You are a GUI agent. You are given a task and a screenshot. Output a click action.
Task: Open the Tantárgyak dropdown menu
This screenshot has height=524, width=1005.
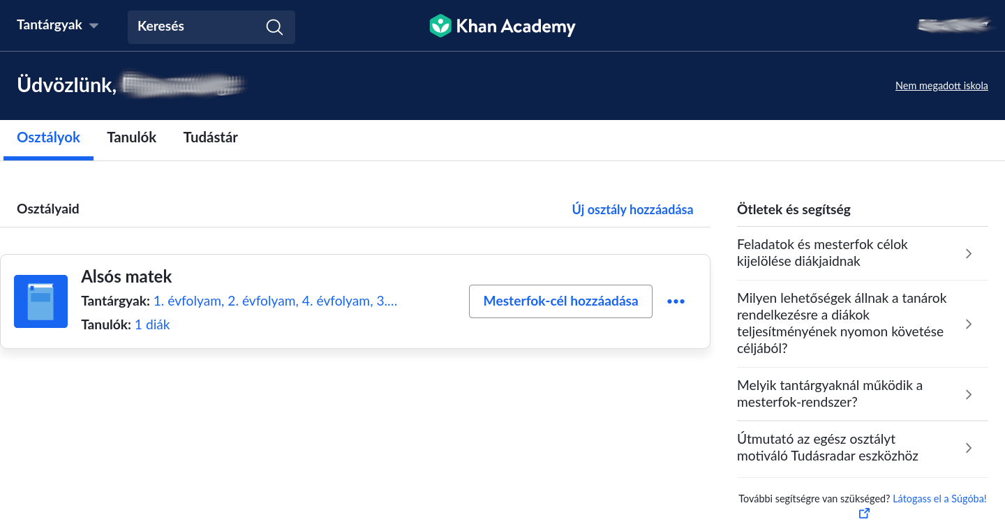coord(57,25)
